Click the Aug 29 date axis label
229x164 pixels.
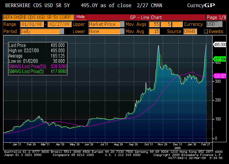(x=118, y=144)
